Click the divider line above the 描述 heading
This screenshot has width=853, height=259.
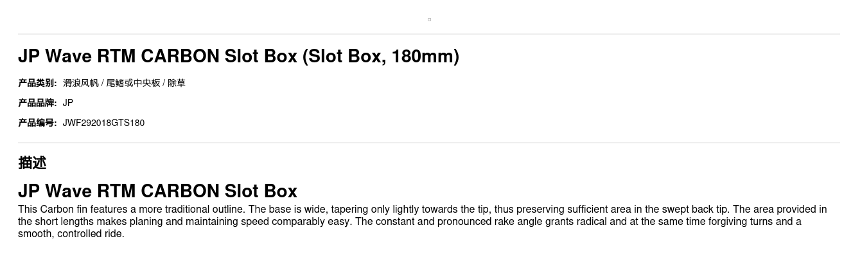tap(429, 143)
